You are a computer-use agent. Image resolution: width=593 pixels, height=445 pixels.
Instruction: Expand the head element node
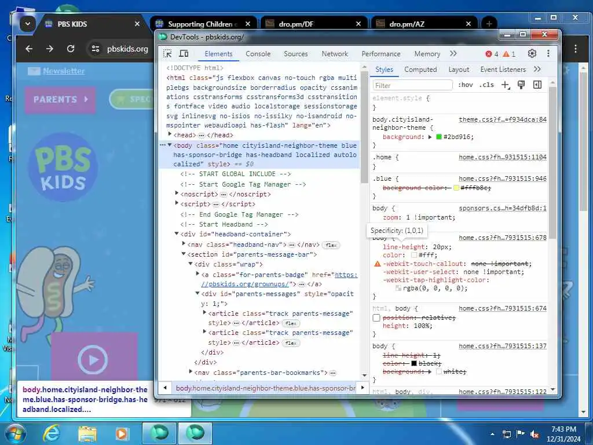click(x=170, y=134)
